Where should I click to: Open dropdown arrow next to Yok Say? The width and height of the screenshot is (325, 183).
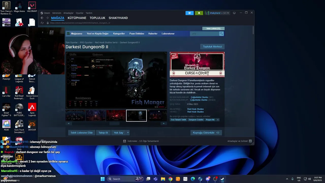[128, 133]
